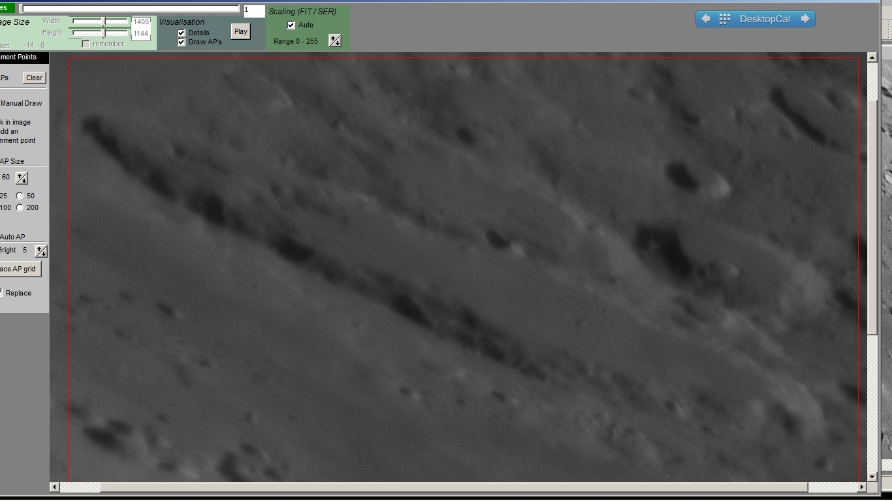
Task: Click the Play button
Action: coord(241,31)
